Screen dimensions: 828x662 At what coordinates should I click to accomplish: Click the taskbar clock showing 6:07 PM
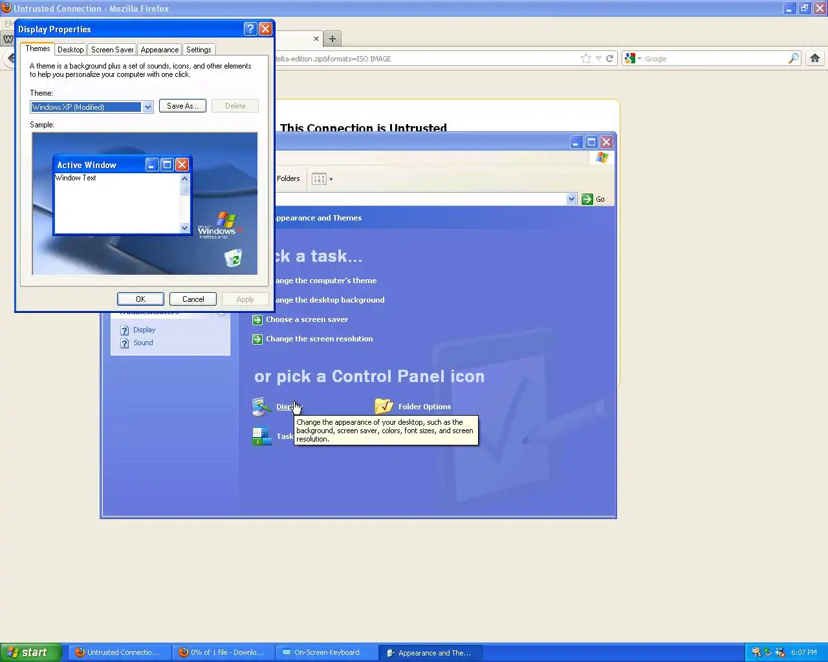[804, 652]
